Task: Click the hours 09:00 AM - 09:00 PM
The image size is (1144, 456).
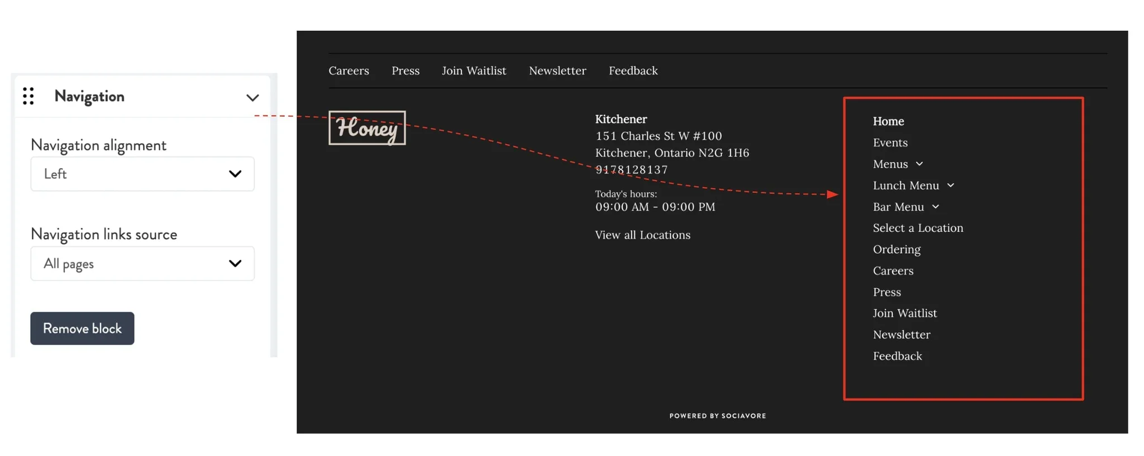Action: point(655,207)
